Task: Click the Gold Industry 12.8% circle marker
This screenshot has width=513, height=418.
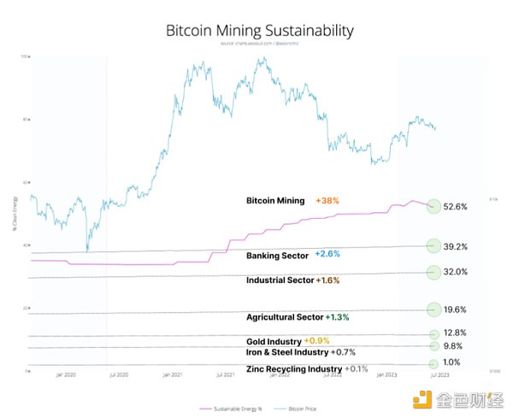Action: coord(434,333)
